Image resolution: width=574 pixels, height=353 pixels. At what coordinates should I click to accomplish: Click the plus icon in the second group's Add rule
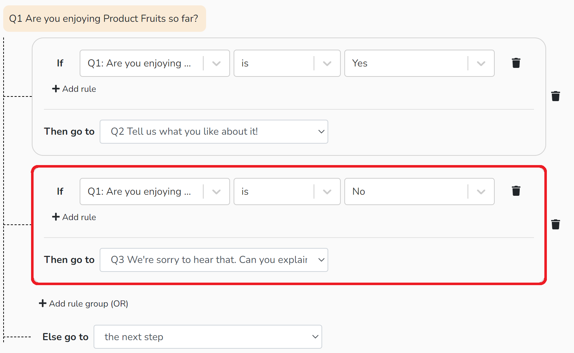(x=56, y=217)
